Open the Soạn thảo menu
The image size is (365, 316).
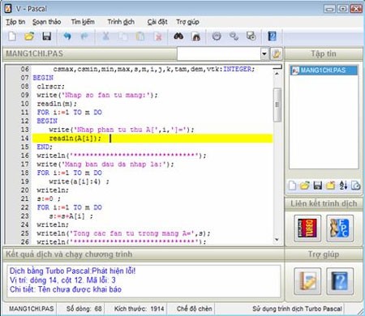[x=47, y=22]
